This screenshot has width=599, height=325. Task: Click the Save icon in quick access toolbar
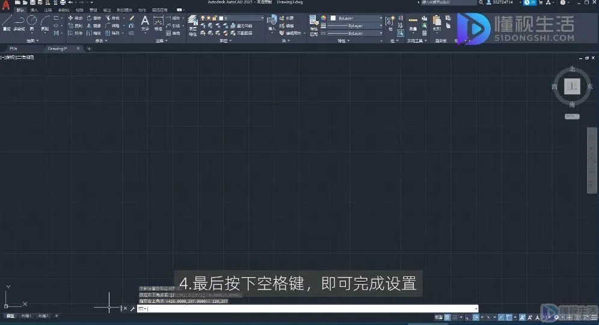32,2
